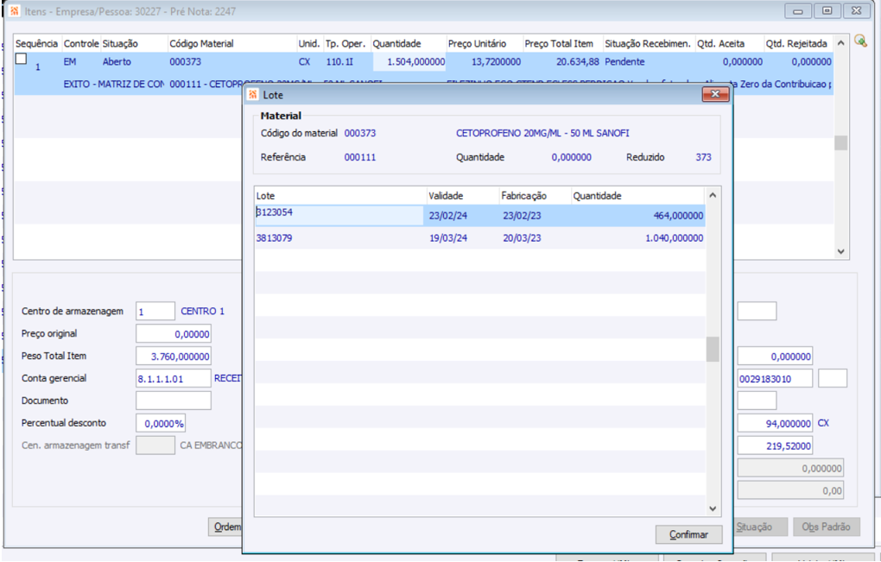Click the Peso Total Item field
881x562 pixels.
(x=174, y=357)
